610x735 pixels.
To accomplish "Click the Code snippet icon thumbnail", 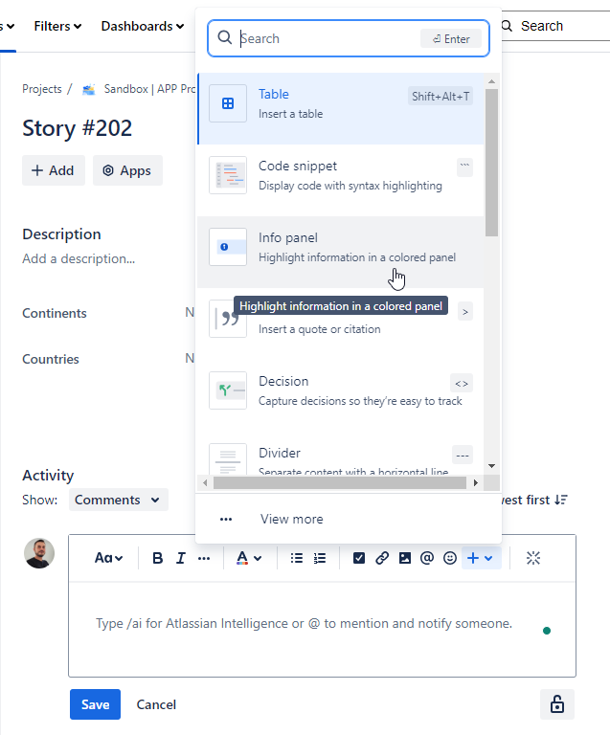I will (x=228, y=175).
